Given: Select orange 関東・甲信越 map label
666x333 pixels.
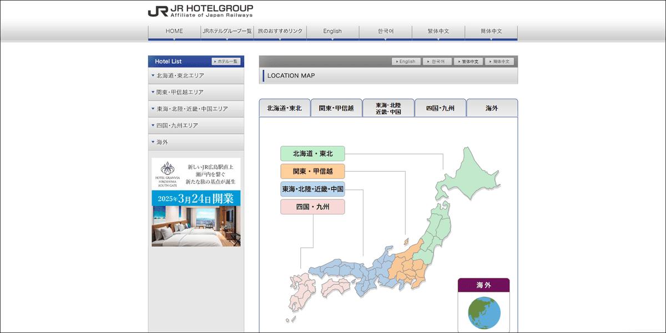Looking at the screenshot, I should 312,171.
